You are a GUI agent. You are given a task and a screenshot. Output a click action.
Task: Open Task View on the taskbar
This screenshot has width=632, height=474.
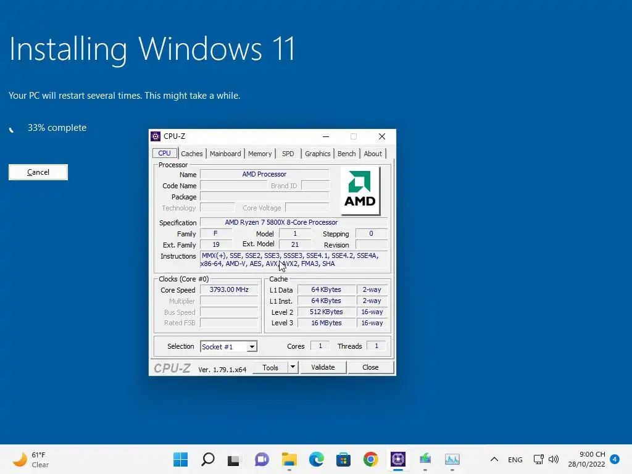click(x=234, y=459)
